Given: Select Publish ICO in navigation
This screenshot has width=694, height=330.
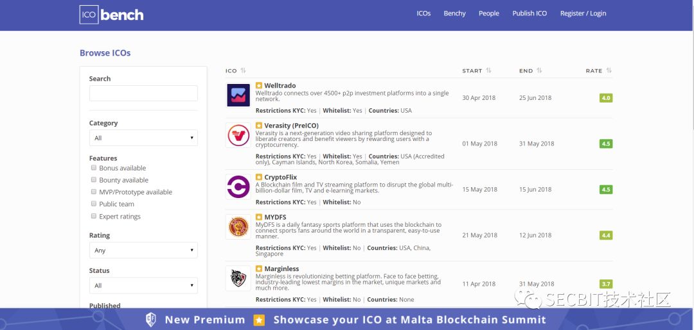Looking at the screenshot, I should click(x=529, y=13).
